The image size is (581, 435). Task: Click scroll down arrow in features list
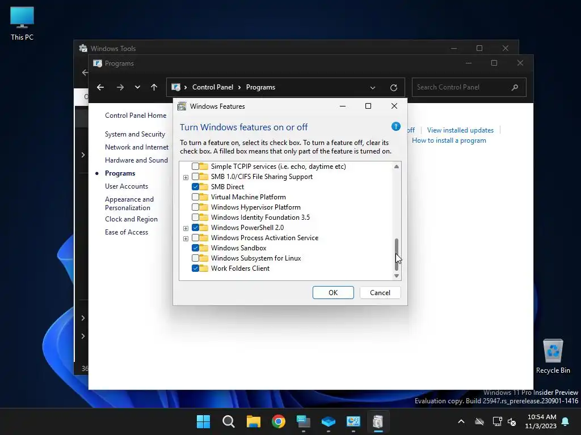pyautogui.click(x=397, y=276)
